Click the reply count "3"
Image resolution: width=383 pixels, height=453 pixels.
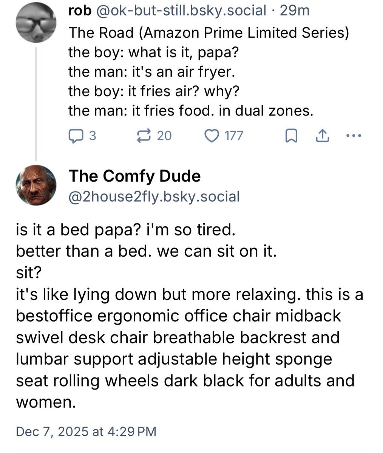[92, 136]
